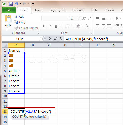Open the Fill Color palette arrow
Image resolution: width=123 pixels, height=125 pixels.
pos(82,26)
